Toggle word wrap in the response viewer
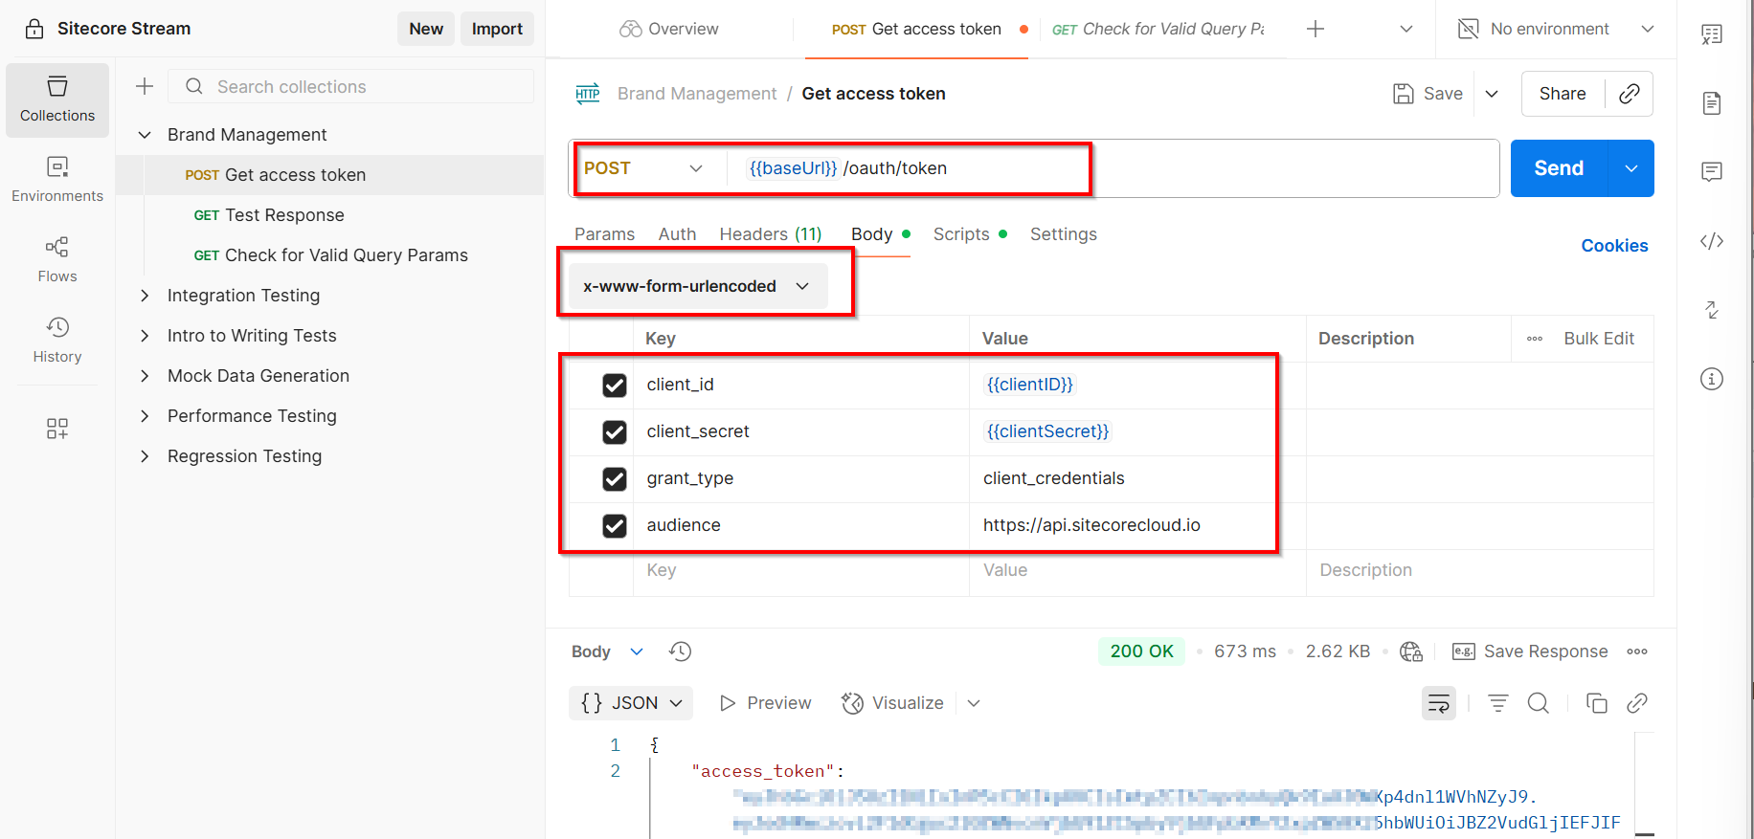 [x=1438, y=703]
